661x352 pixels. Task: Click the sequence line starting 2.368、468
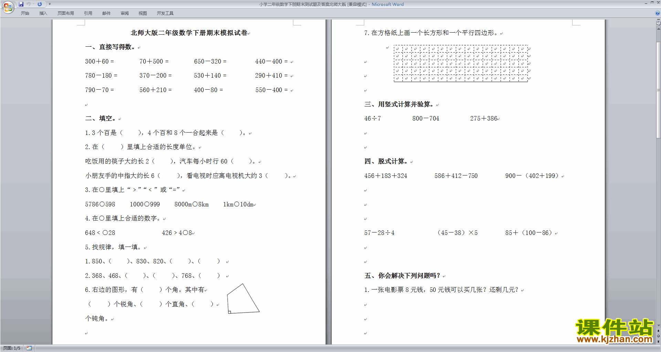click(x=153, y=276)
